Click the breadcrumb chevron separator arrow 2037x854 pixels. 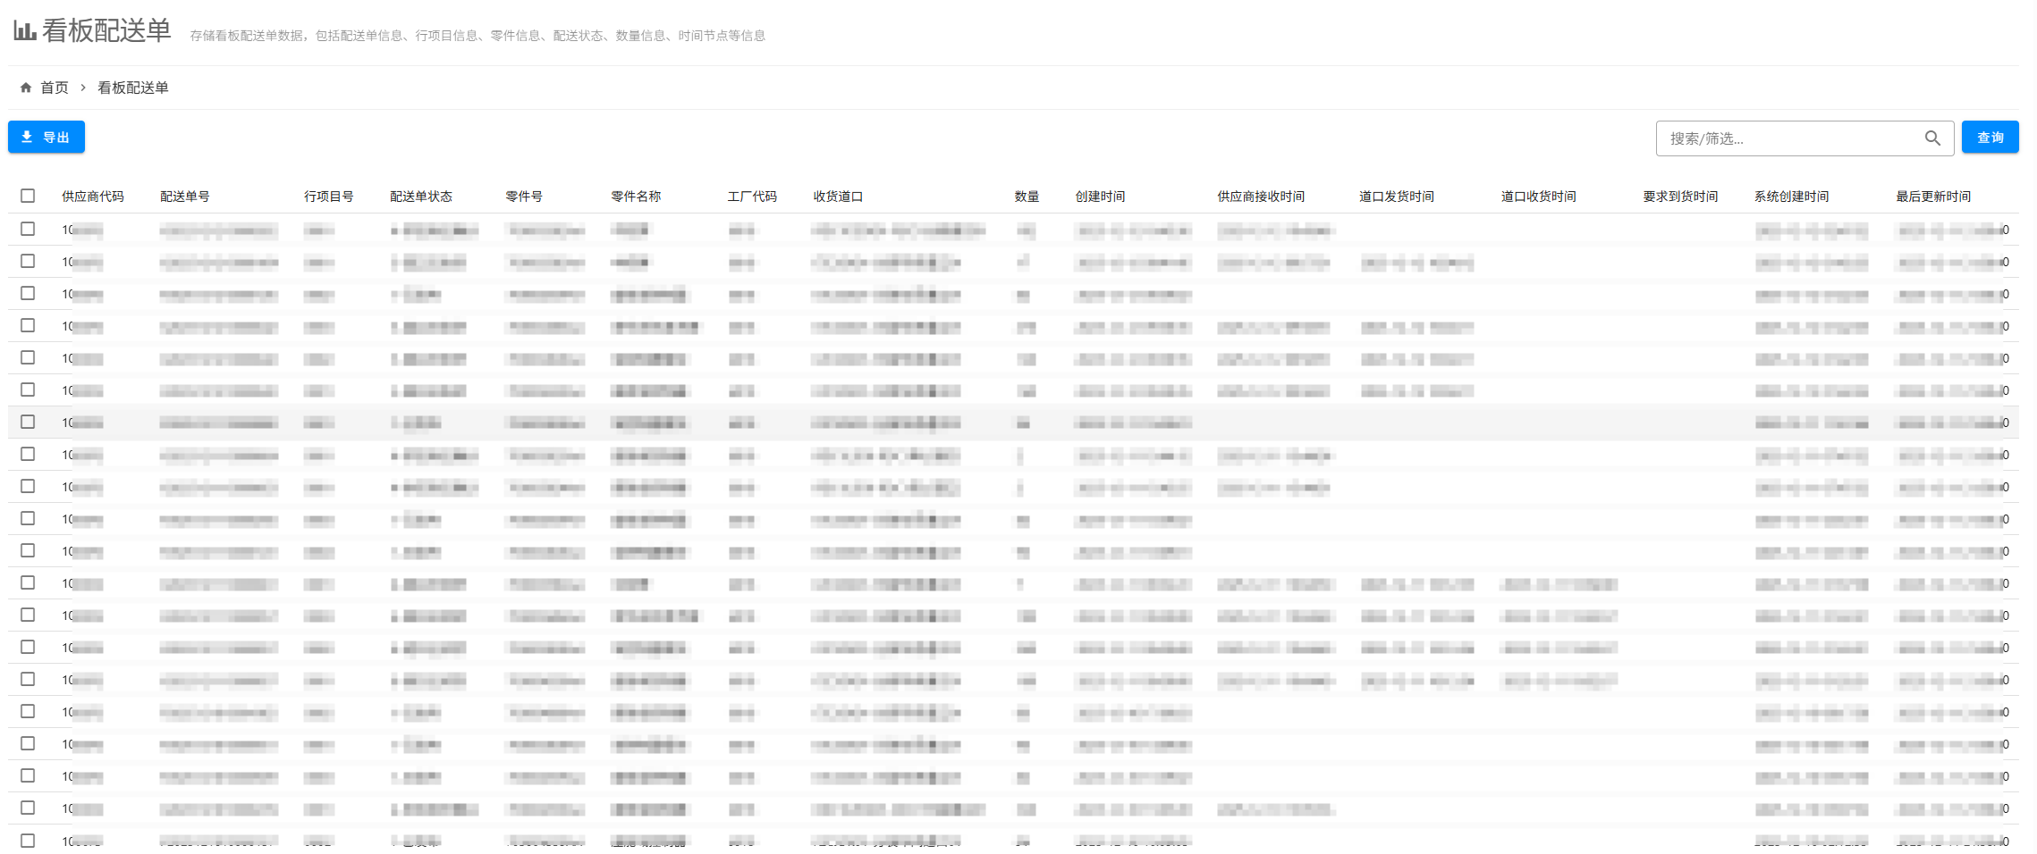83,88
